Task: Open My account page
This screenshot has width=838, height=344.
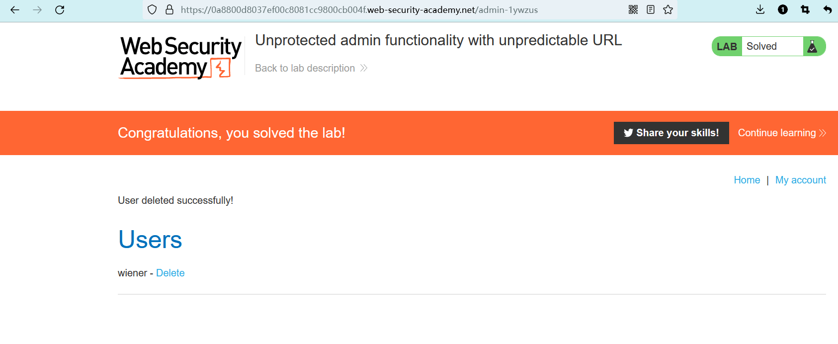Action: (800, 180)
